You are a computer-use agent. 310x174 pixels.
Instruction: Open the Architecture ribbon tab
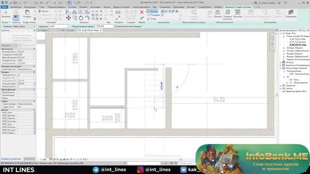tap(15, 7)
